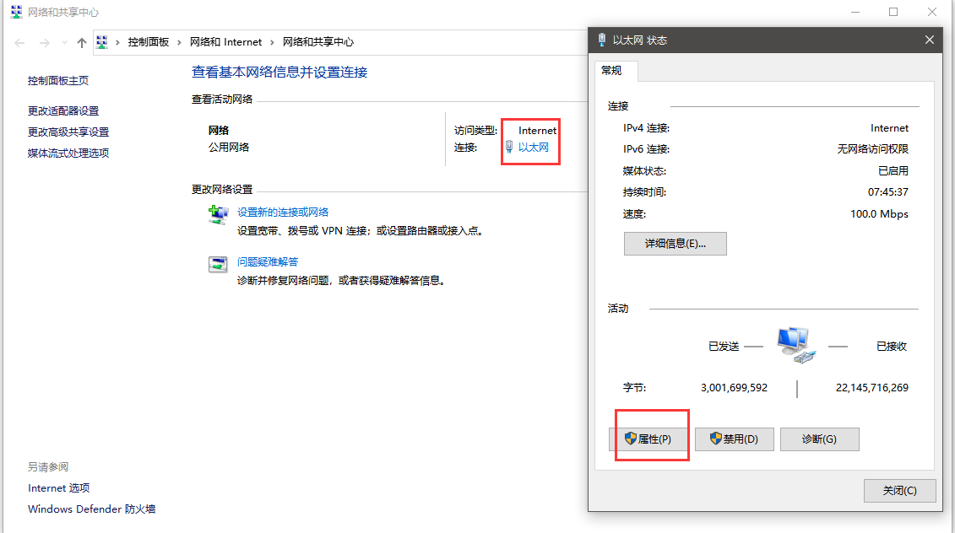Image resolution: width=955 pixels, height=533 pixels.
Task: Click the 已启用 media state text
Action: coord(893,171)
